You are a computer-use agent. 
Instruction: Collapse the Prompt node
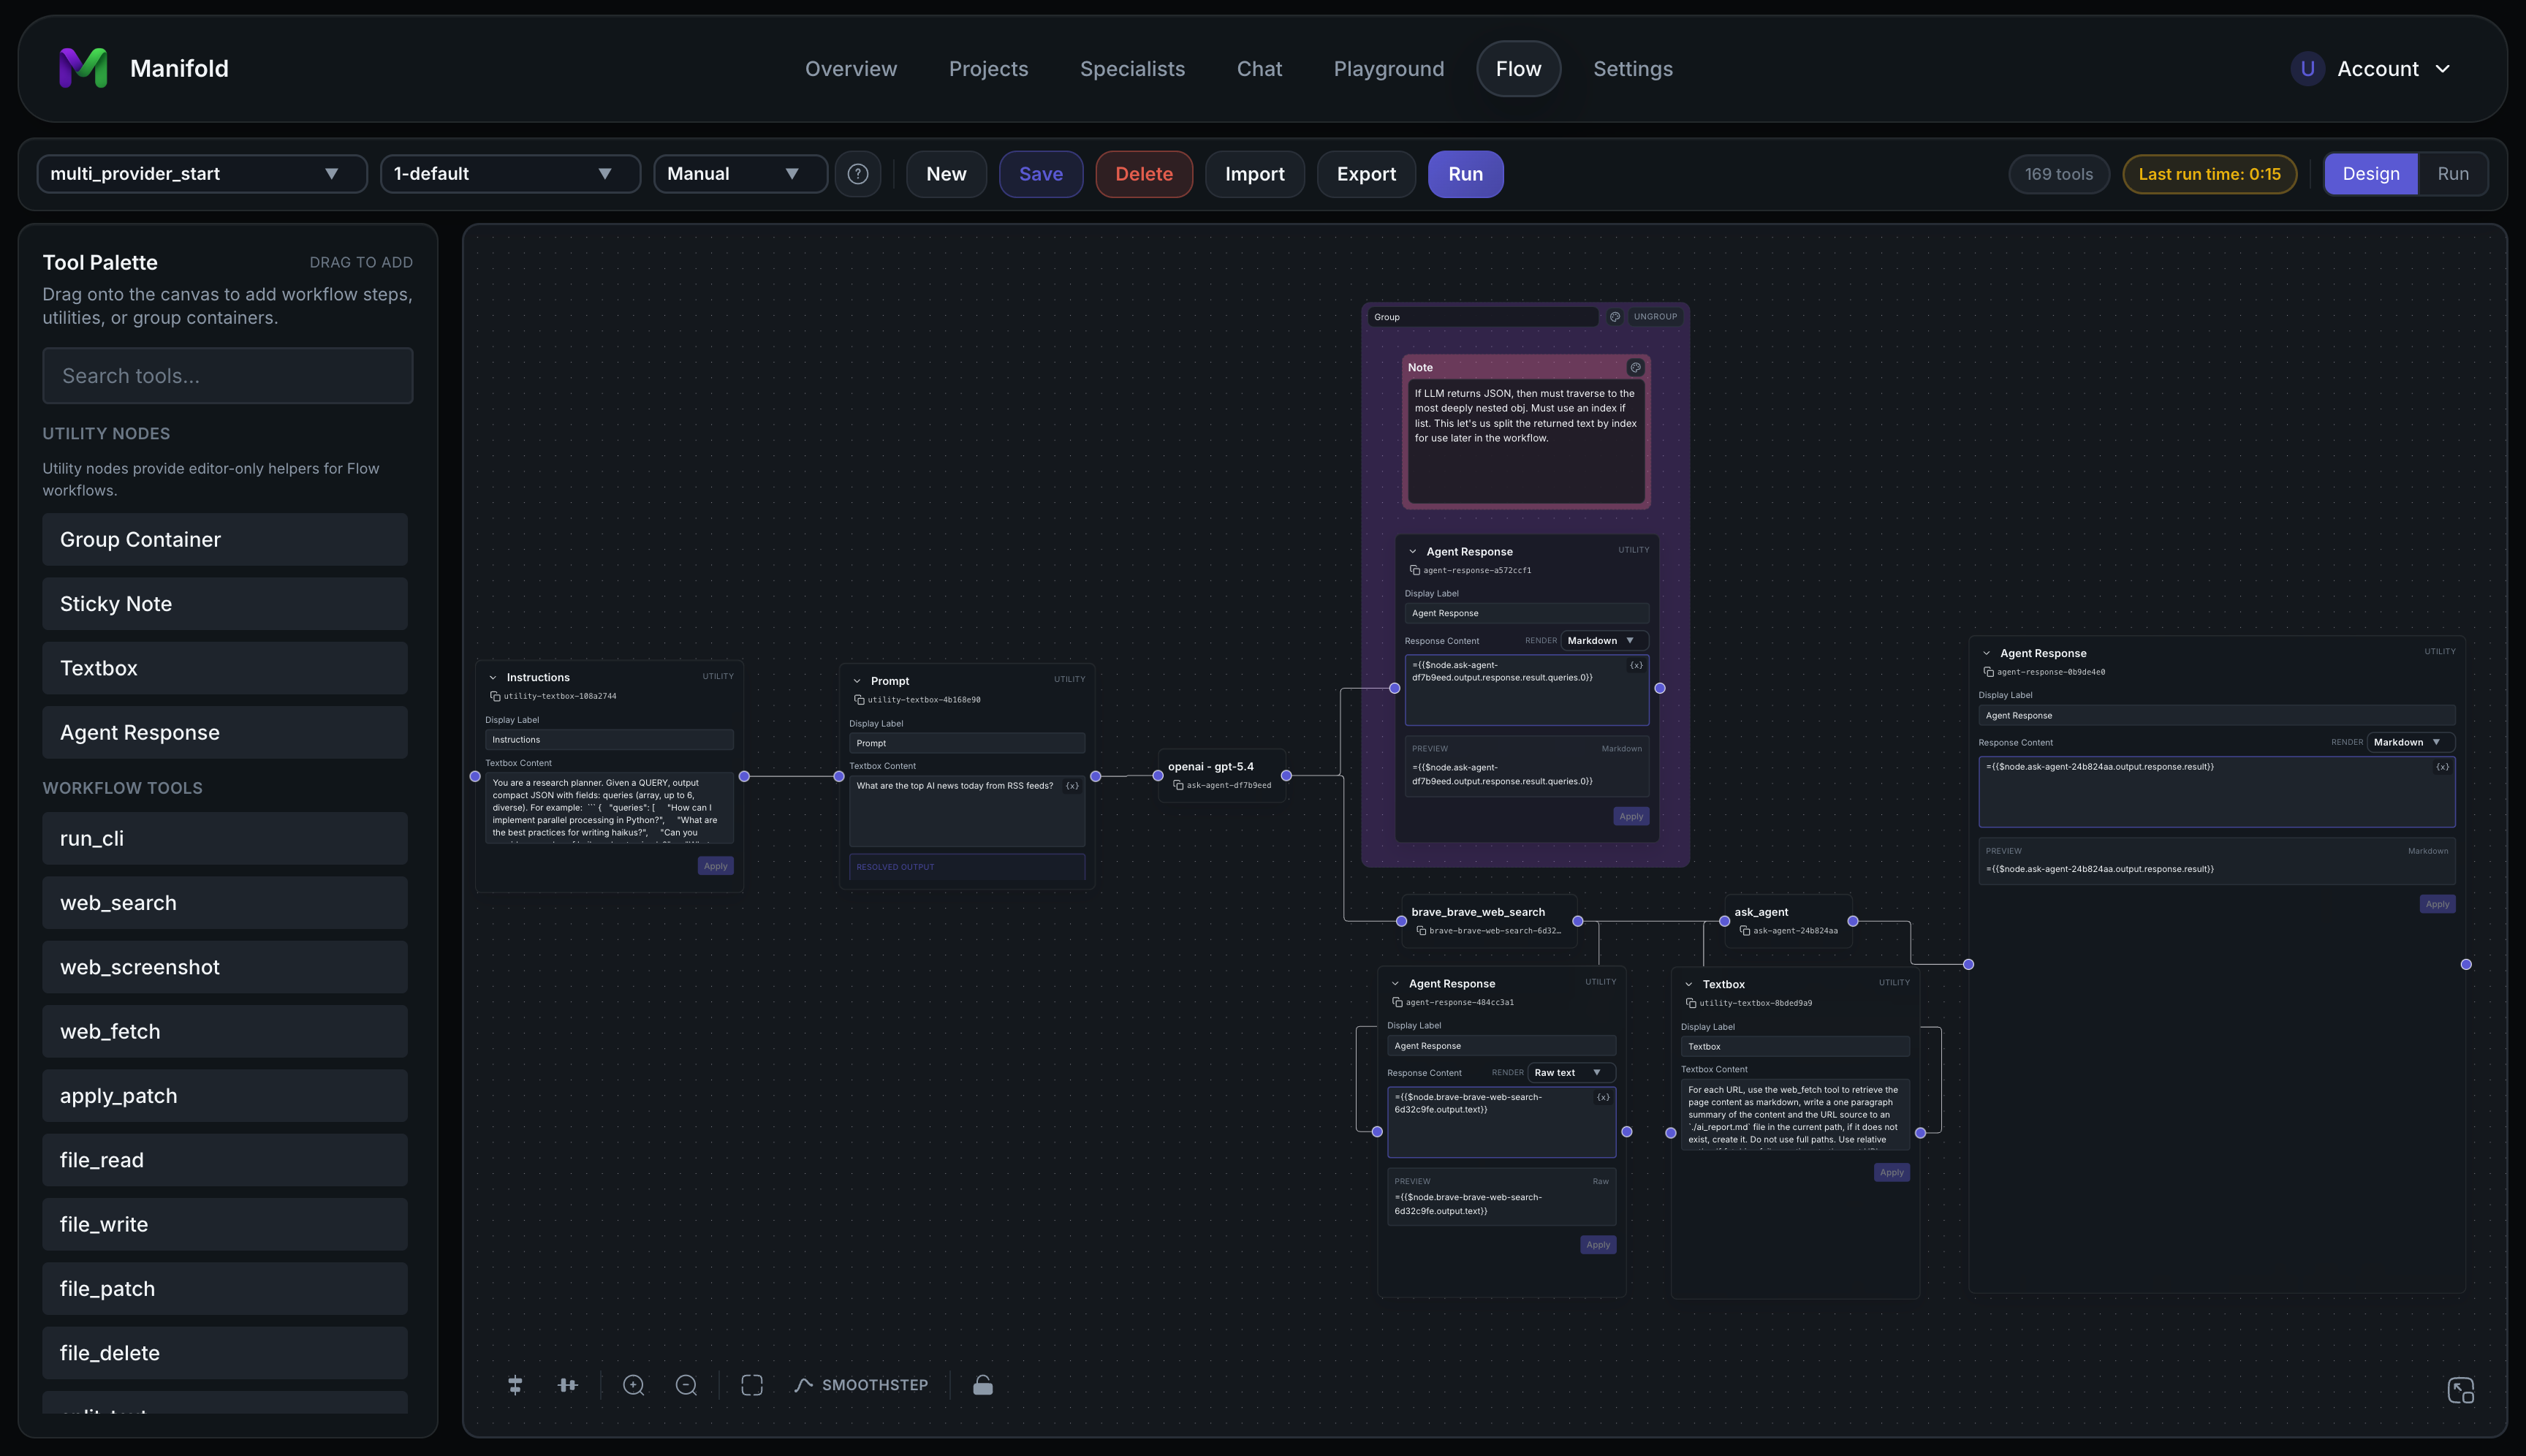(857, 681)
